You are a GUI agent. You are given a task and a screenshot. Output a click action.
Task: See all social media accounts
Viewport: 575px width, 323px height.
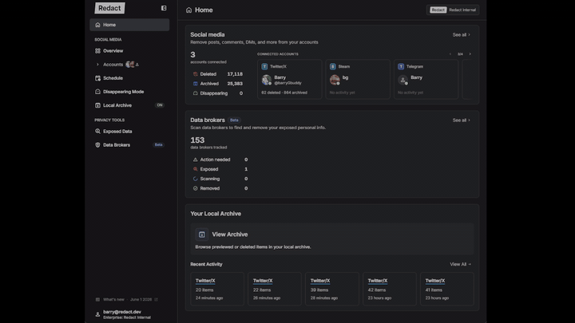pos(461,35)
